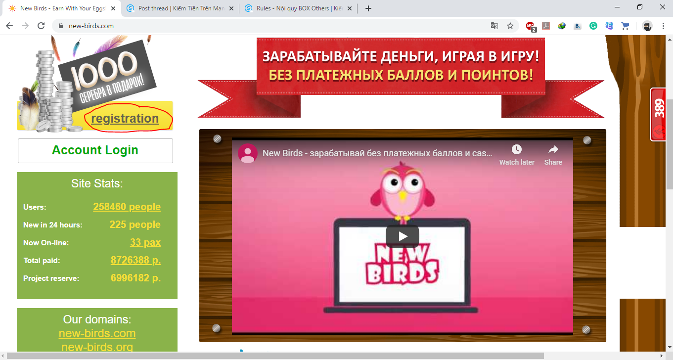Open the Booking.com extension

[577, 26]
